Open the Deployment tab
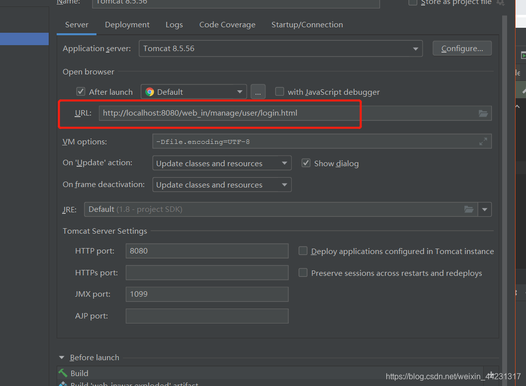 (127, 25)
